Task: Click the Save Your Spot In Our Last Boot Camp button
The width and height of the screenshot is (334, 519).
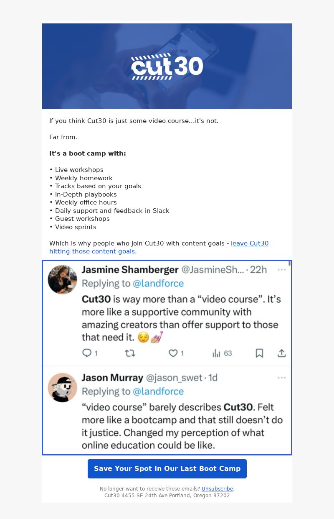Action: coord(167,468)
